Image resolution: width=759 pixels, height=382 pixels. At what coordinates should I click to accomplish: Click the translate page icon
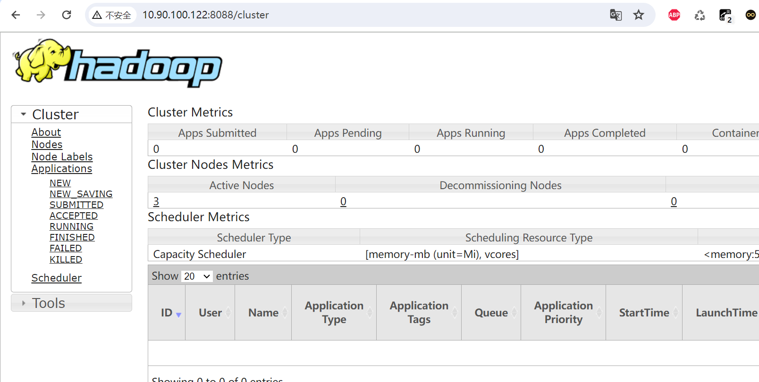point(616,15)
